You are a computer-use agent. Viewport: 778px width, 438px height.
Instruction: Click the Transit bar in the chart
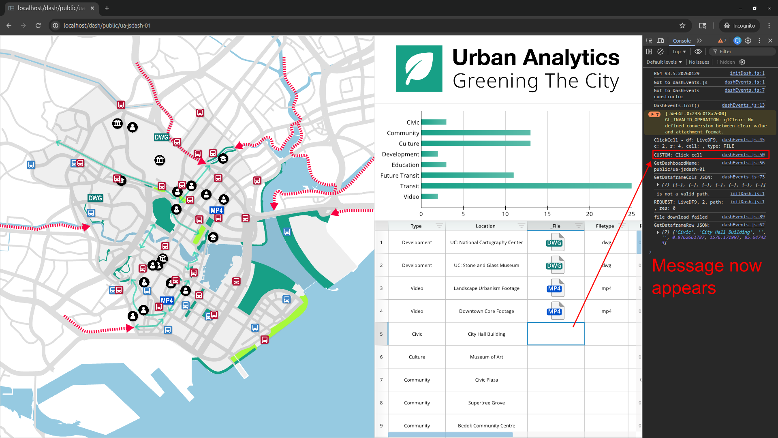coord(526,186)
